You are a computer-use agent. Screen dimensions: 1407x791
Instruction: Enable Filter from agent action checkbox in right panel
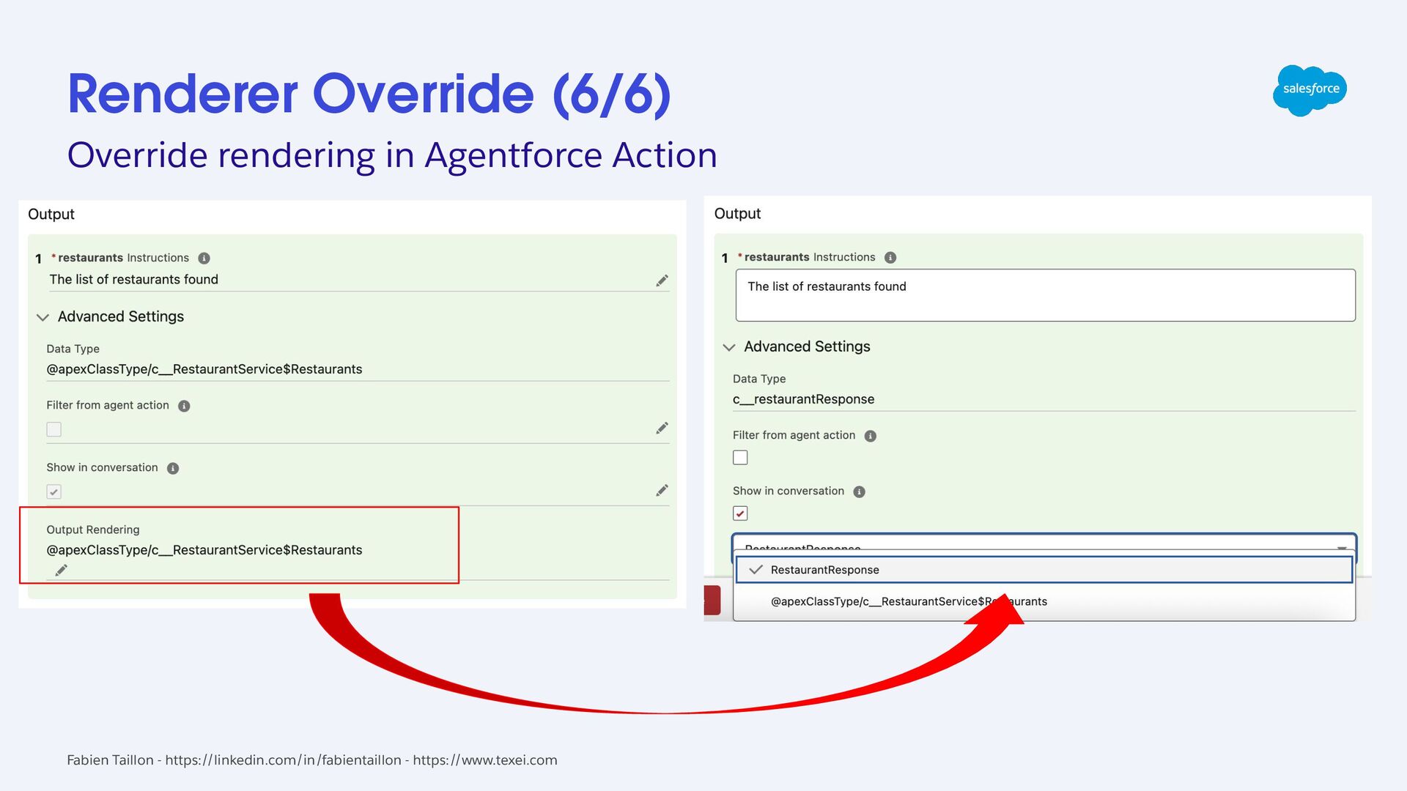[x=740, y=458]
